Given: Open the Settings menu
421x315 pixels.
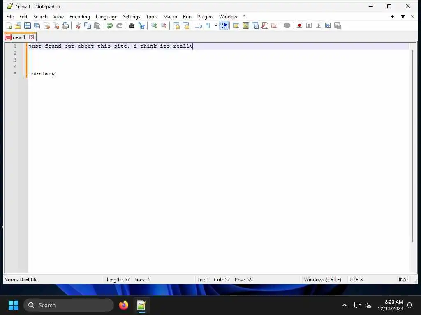Looking at the screenshot, I should tap(132, 16).
